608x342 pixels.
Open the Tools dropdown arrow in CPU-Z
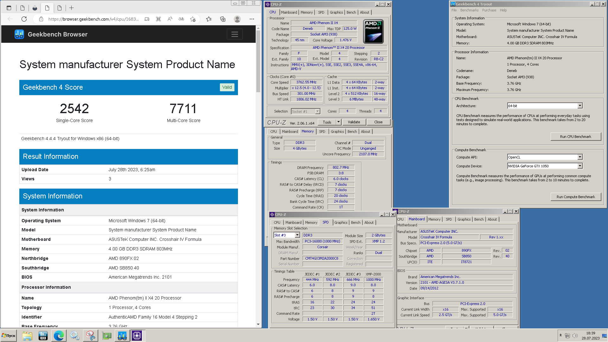(x=338, y=122)
